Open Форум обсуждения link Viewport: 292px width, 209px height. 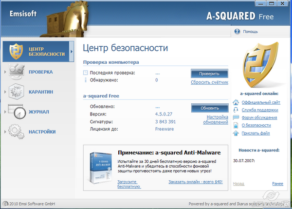click(x=259, y=117)
